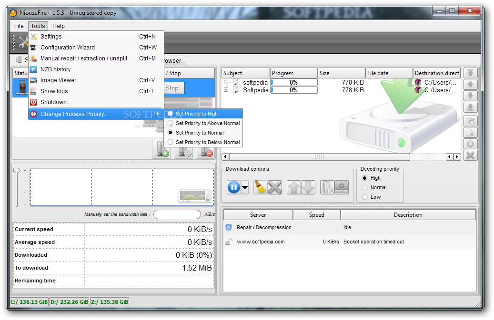
Task: Choose Show logs menu entry
Action: tap(96, 91)
